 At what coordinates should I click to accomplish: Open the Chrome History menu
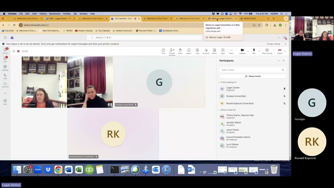point(43,14)
